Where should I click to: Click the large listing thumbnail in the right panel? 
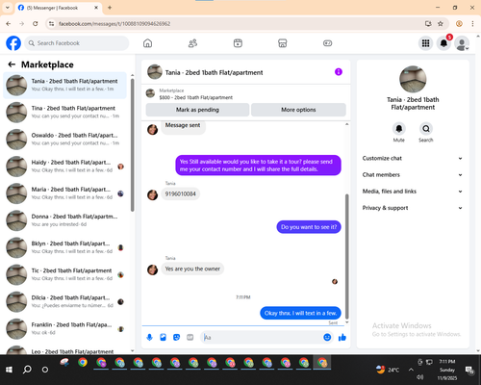coord(413,79)
